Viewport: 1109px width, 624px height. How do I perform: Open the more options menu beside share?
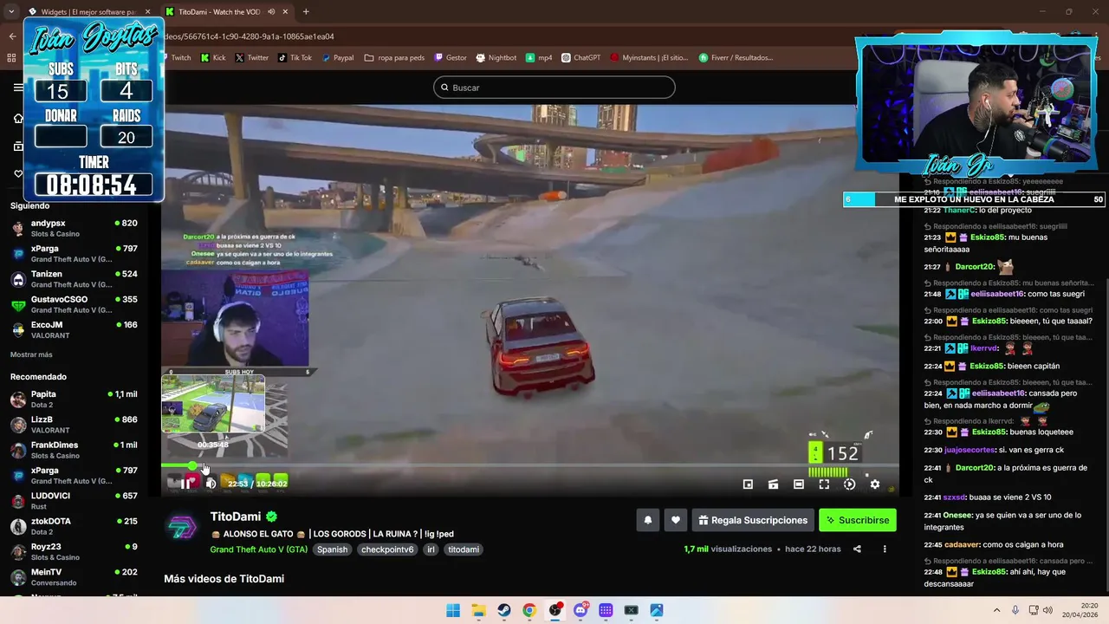pyautogui.click(x=885, y=549)
